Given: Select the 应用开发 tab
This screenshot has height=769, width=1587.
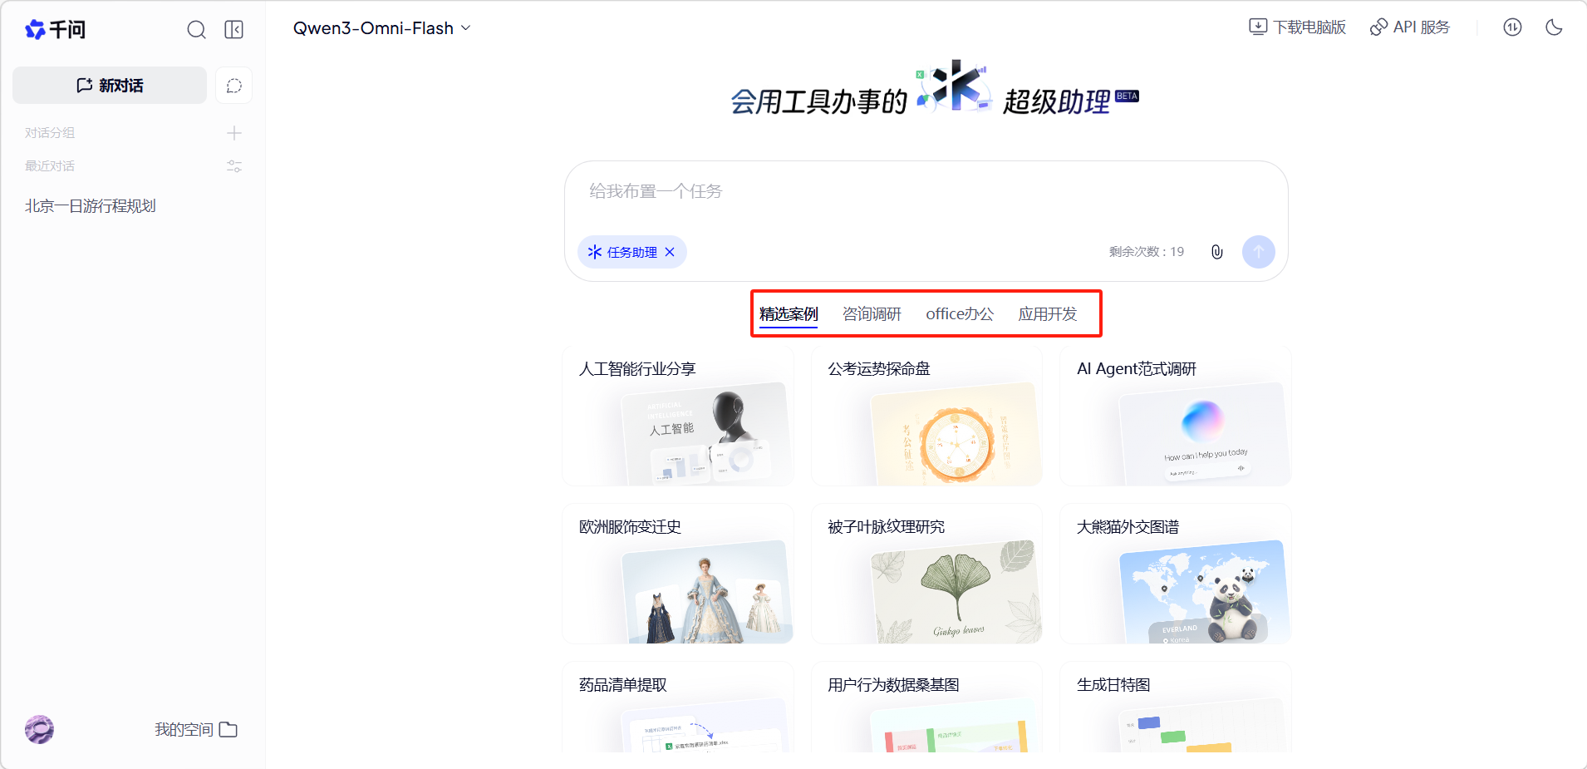Looking at the screenshot, I should click(1047, 314).
